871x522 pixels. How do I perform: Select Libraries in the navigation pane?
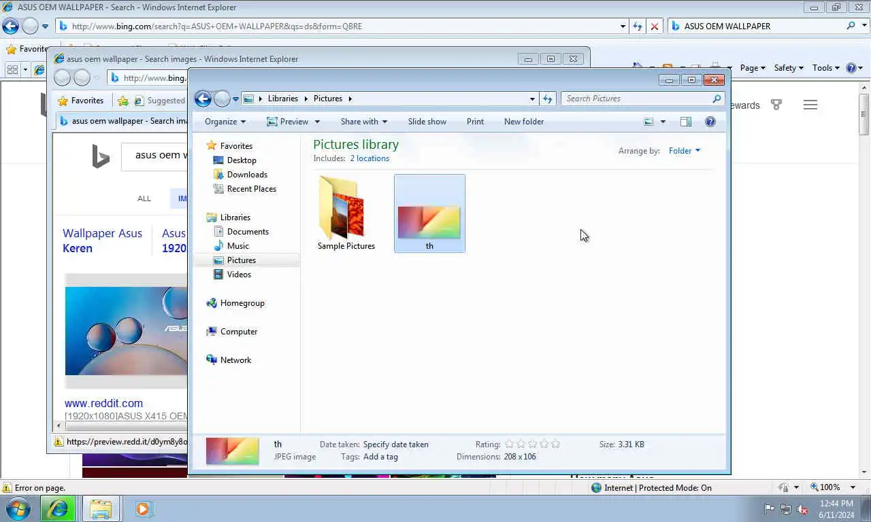(x=235, y=217)
